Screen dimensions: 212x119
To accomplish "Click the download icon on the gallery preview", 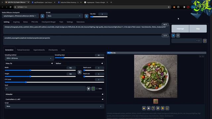I will click(200, 57).
